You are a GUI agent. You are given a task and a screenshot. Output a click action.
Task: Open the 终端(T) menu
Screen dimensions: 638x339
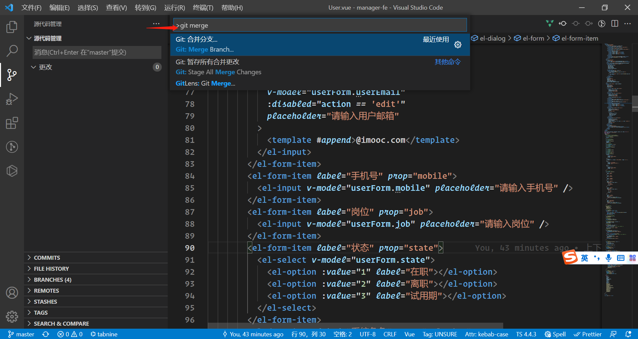[x=203, y=8]
